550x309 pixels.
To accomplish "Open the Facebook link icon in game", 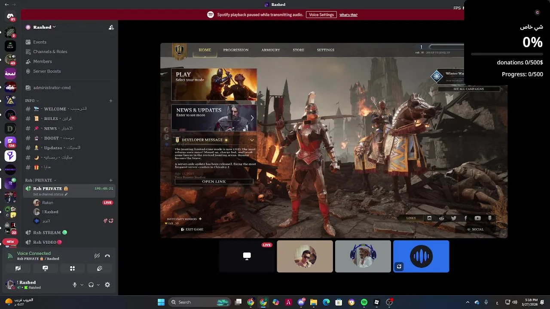I will tap(466, 218).
